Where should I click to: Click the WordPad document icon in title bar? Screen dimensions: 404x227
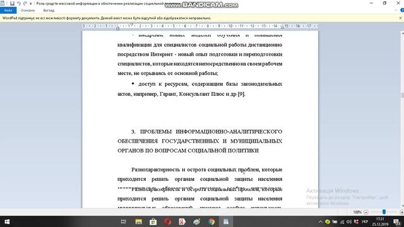(3, 3)
